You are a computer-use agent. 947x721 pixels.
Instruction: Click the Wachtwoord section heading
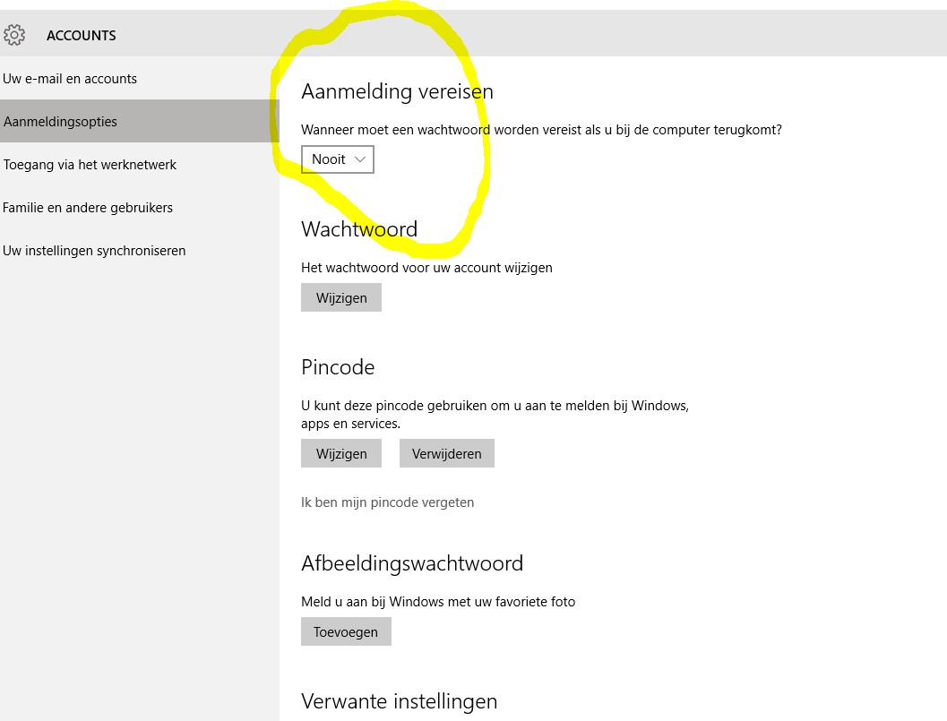(359, 229)
